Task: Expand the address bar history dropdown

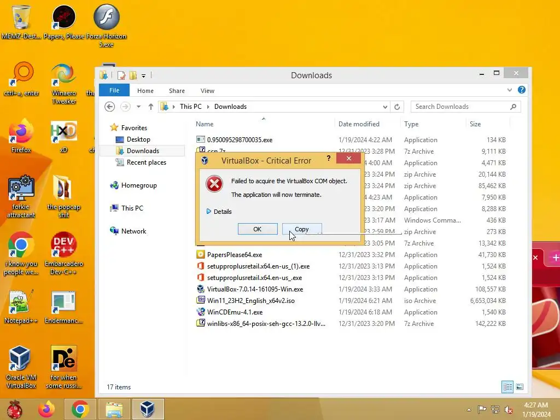Action: (385, 107)
